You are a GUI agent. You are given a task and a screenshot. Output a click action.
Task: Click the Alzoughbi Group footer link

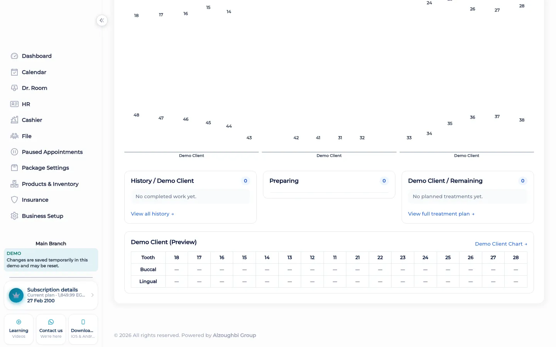pos(234,335)
